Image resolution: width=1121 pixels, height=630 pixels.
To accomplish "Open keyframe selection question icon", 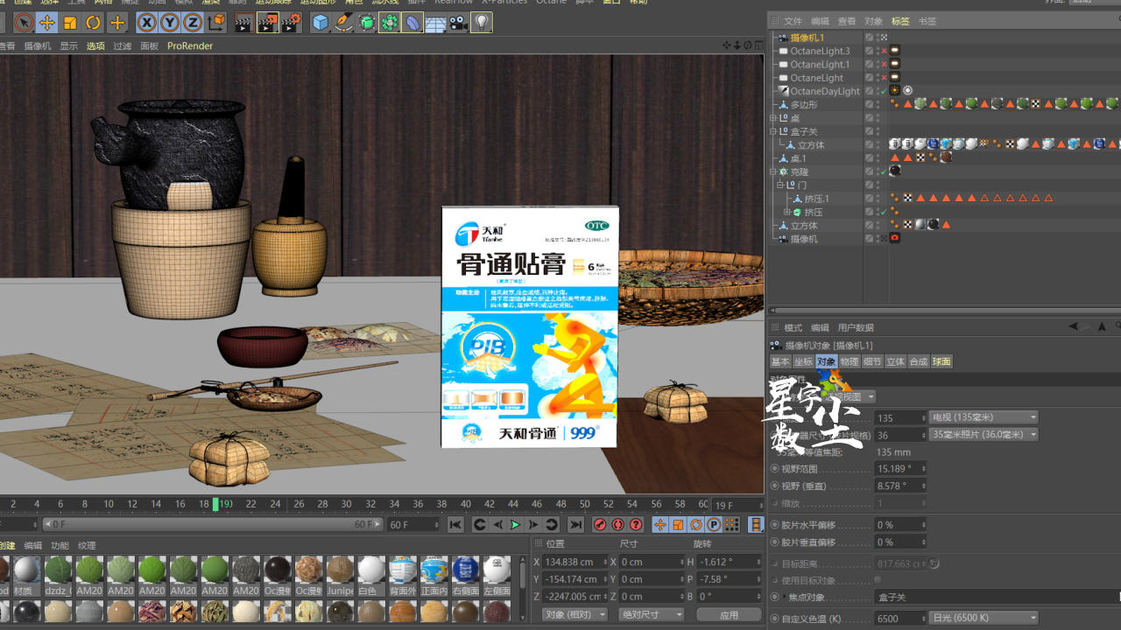I will [x=637, y=525].
